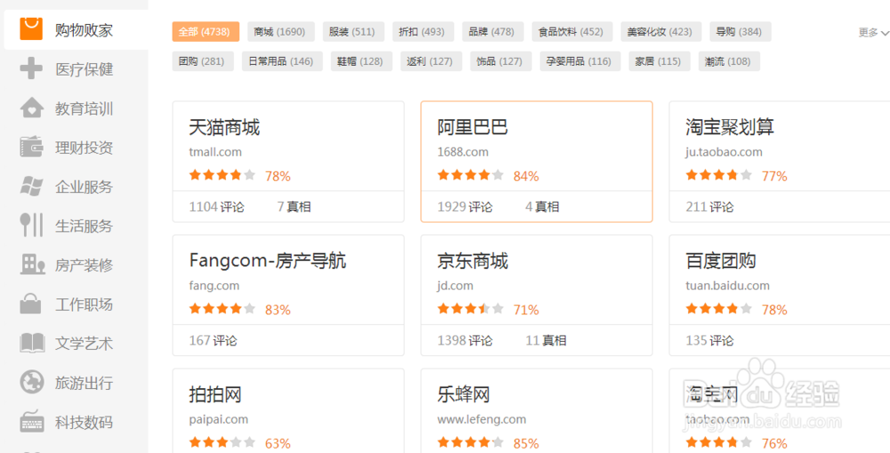View the 1104 评论 of 天猫商城

(x=216, y=206)
